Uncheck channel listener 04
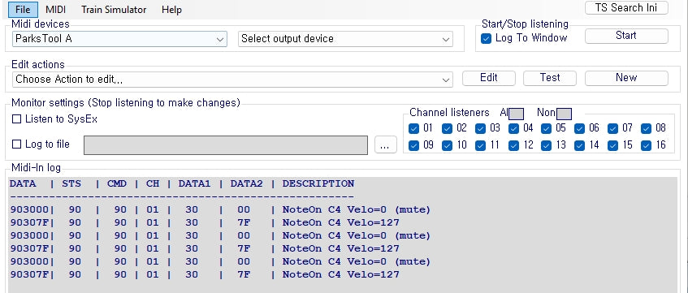This screenshot has height=293, width=688. [514, 128]
